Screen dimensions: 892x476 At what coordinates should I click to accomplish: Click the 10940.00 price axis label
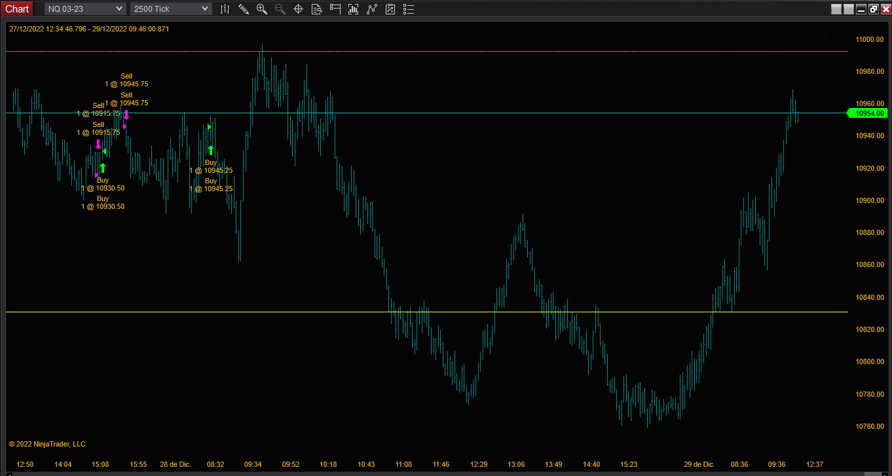tap(870, 136)
